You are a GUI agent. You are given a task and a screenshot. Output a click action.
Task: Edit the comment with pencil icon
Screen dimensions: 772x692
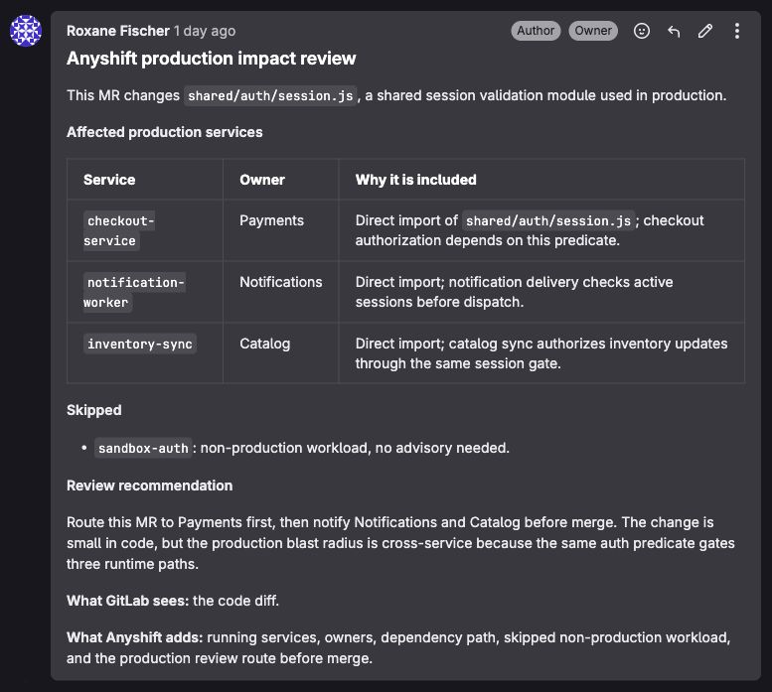tap(705, 31)
